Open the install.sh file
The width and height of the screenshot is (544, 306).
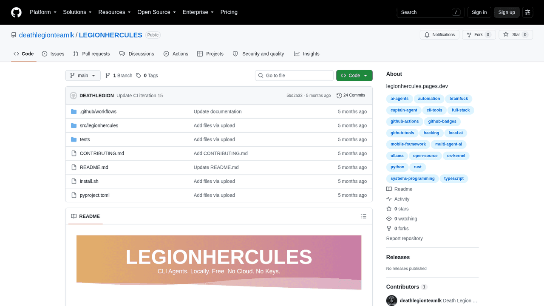(89, 181)
